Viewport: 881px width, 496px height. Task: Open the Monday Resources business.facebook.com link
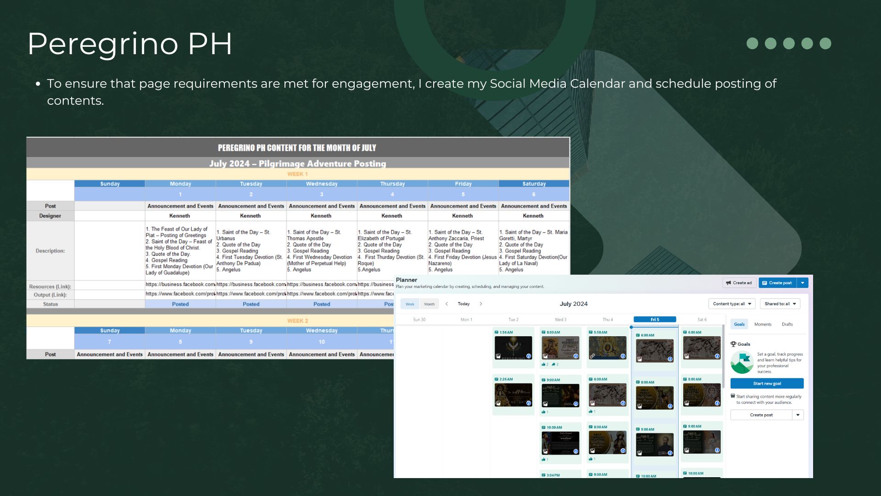(180, 284)
